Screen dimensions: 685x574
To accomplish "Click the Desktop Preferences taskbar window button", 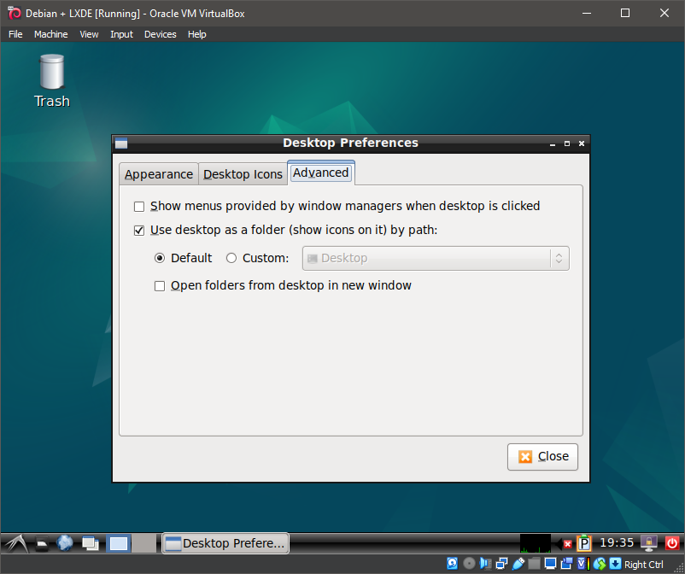I will click(x=225, y=542).
